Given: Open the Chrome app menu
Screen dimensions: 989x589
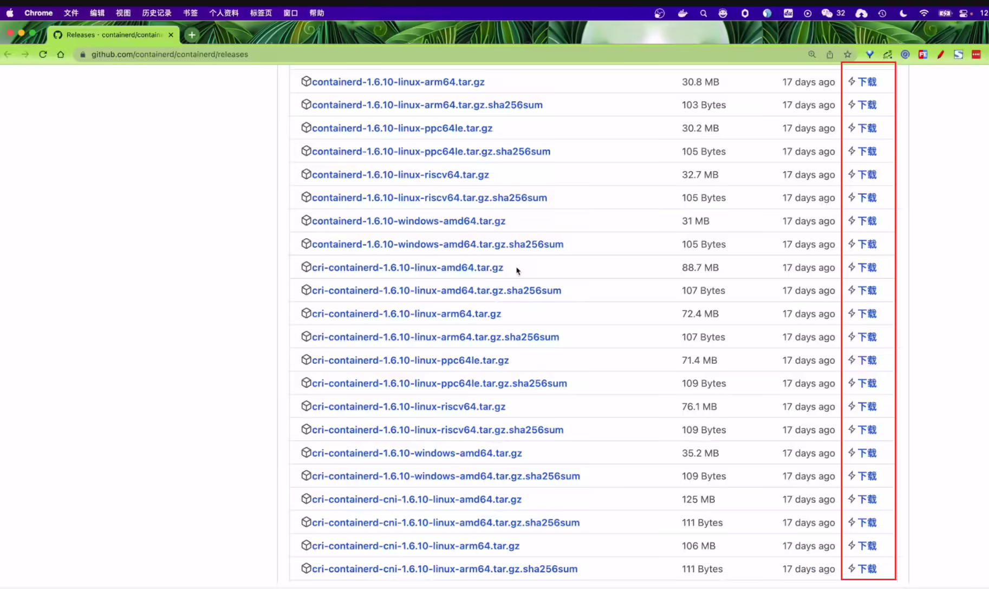Looking at the screenshot, I should (38, 13).
